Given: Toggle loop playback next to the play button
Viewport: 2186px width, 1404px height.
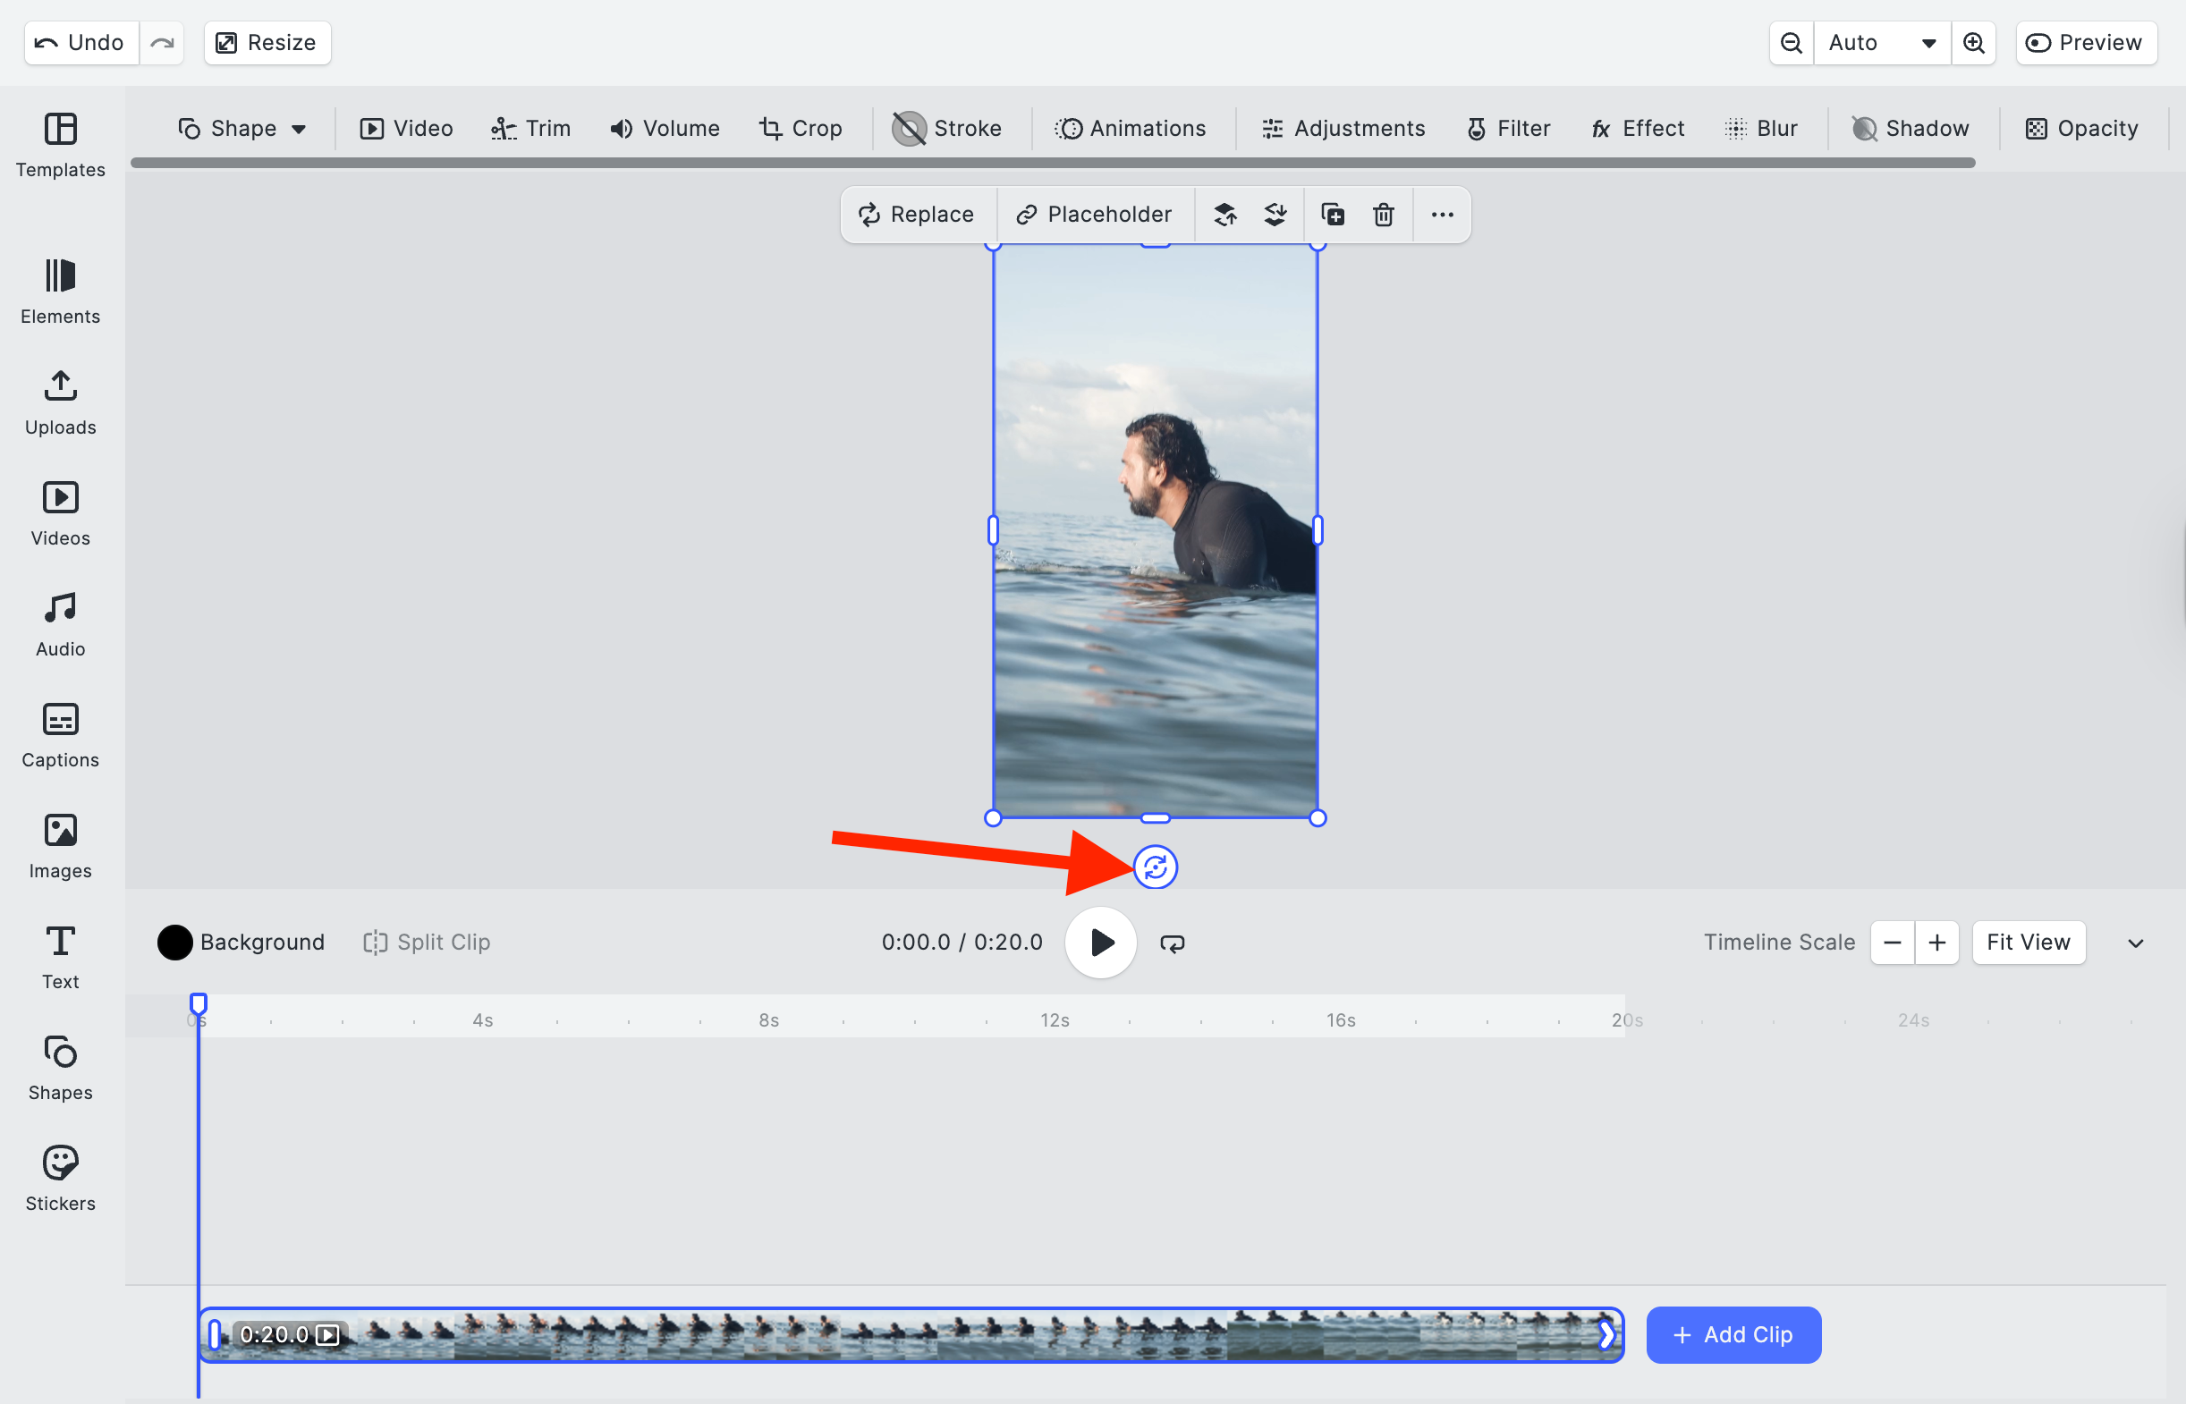Looking at the screenshot, I should tap(1173, 943).
